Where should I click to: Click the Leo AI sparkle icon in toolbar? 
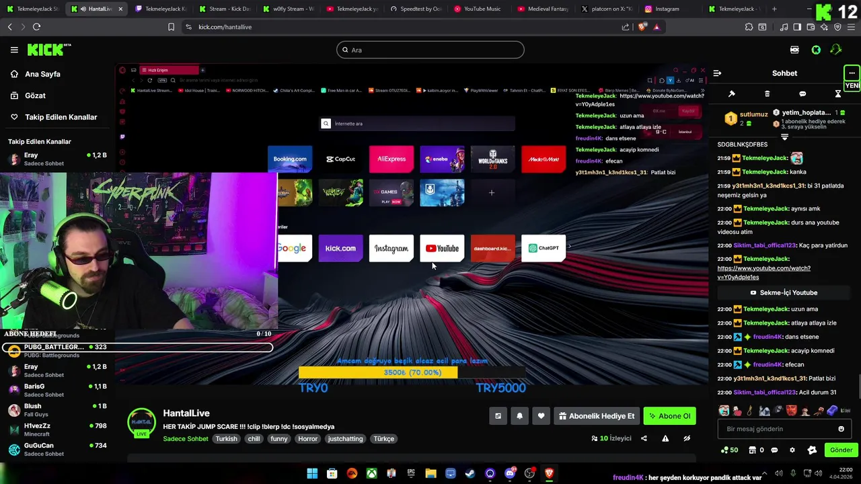click(824, 27)
